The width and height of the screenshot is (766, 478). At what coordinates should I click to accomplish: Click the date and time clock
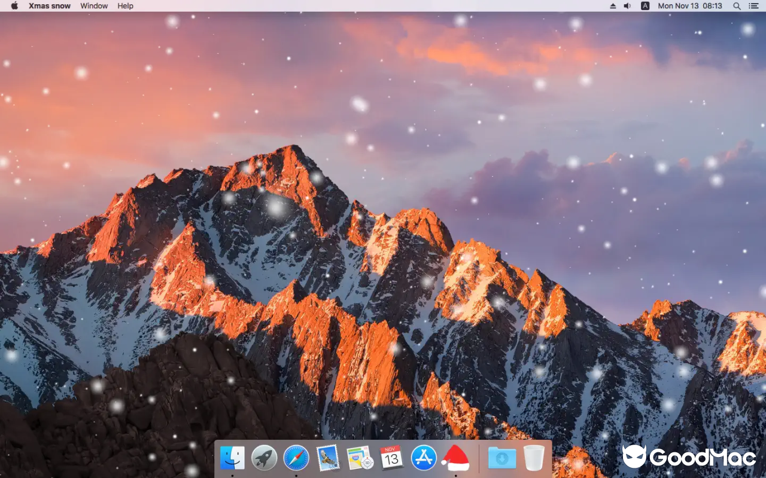690,6
